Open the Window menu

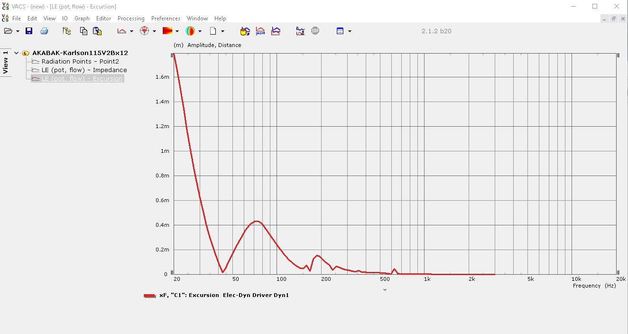(x=197, y=19)
